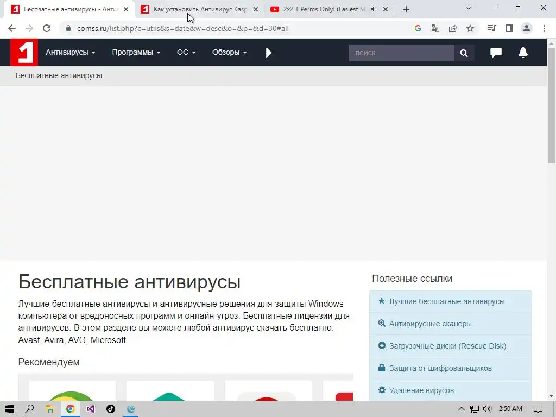Bookmark this tab with the star icon

(470, 28)
